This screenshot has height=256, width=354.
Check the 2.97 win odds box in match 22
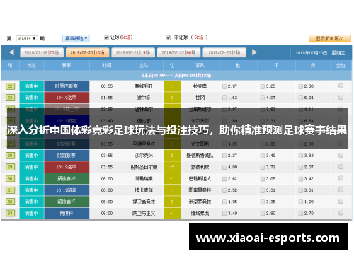(224, 86)
